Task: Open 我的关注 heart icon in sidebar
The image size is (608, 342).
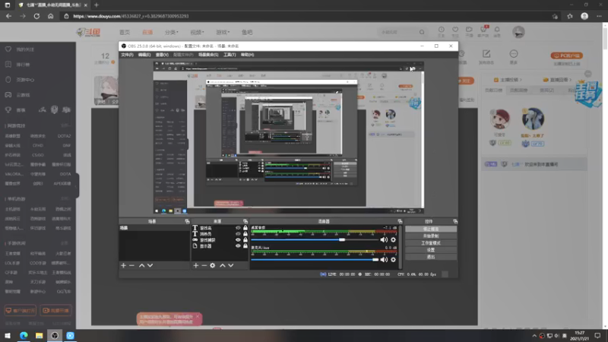Action: [8, 49]
